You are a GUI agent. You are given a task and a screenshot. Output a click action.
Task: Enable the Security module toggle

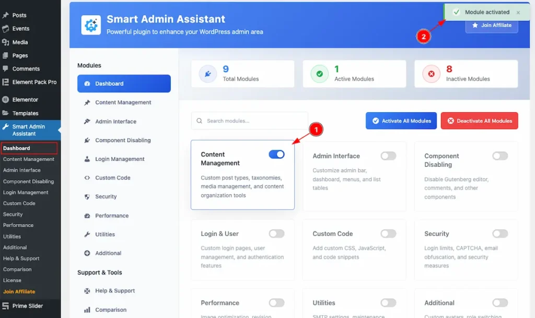point(500,234)
